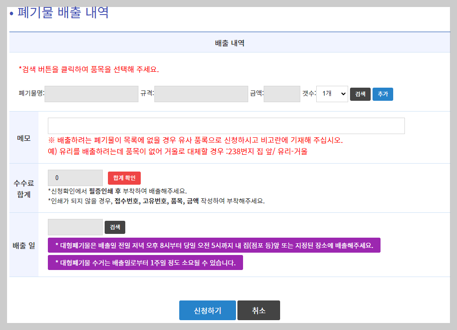Viewport: 457px width, 330px height.
Task: Click the item 검색 search button
Action: (x=359, y=94)
